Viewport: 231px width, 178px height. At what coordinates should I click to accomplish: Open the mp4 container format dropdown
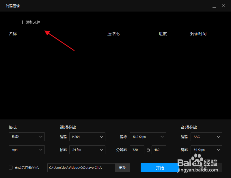point(27,149)
